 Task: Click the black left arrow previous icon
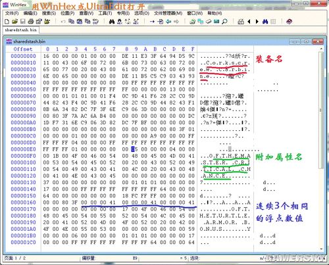249,22
